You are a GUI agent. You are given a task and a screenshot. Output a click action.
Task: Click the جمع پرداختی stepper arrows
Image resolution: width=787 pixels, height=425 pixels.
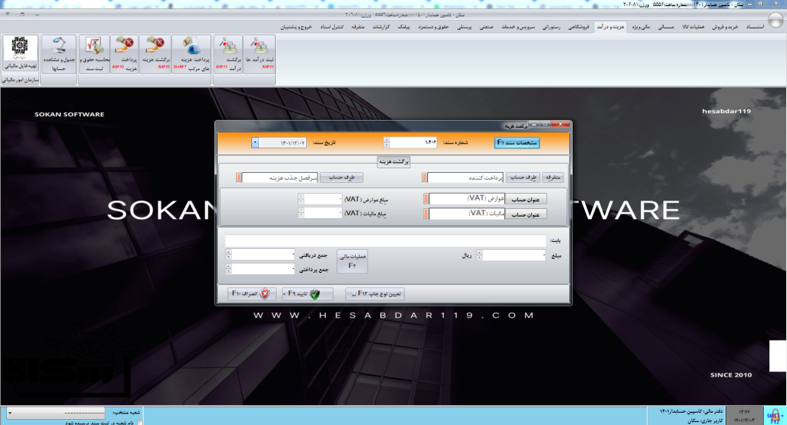229,270
